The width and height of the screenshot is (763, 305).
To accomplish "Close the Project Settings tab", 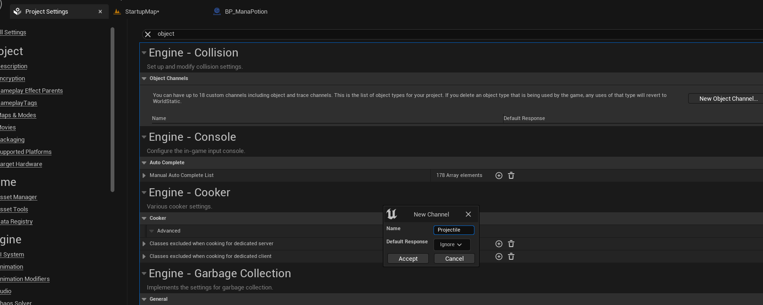I will click(x=100, y=12).
